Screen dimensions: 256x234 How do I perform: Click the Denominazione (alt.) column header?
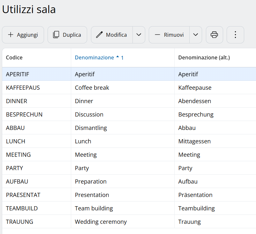click(204, 58)
